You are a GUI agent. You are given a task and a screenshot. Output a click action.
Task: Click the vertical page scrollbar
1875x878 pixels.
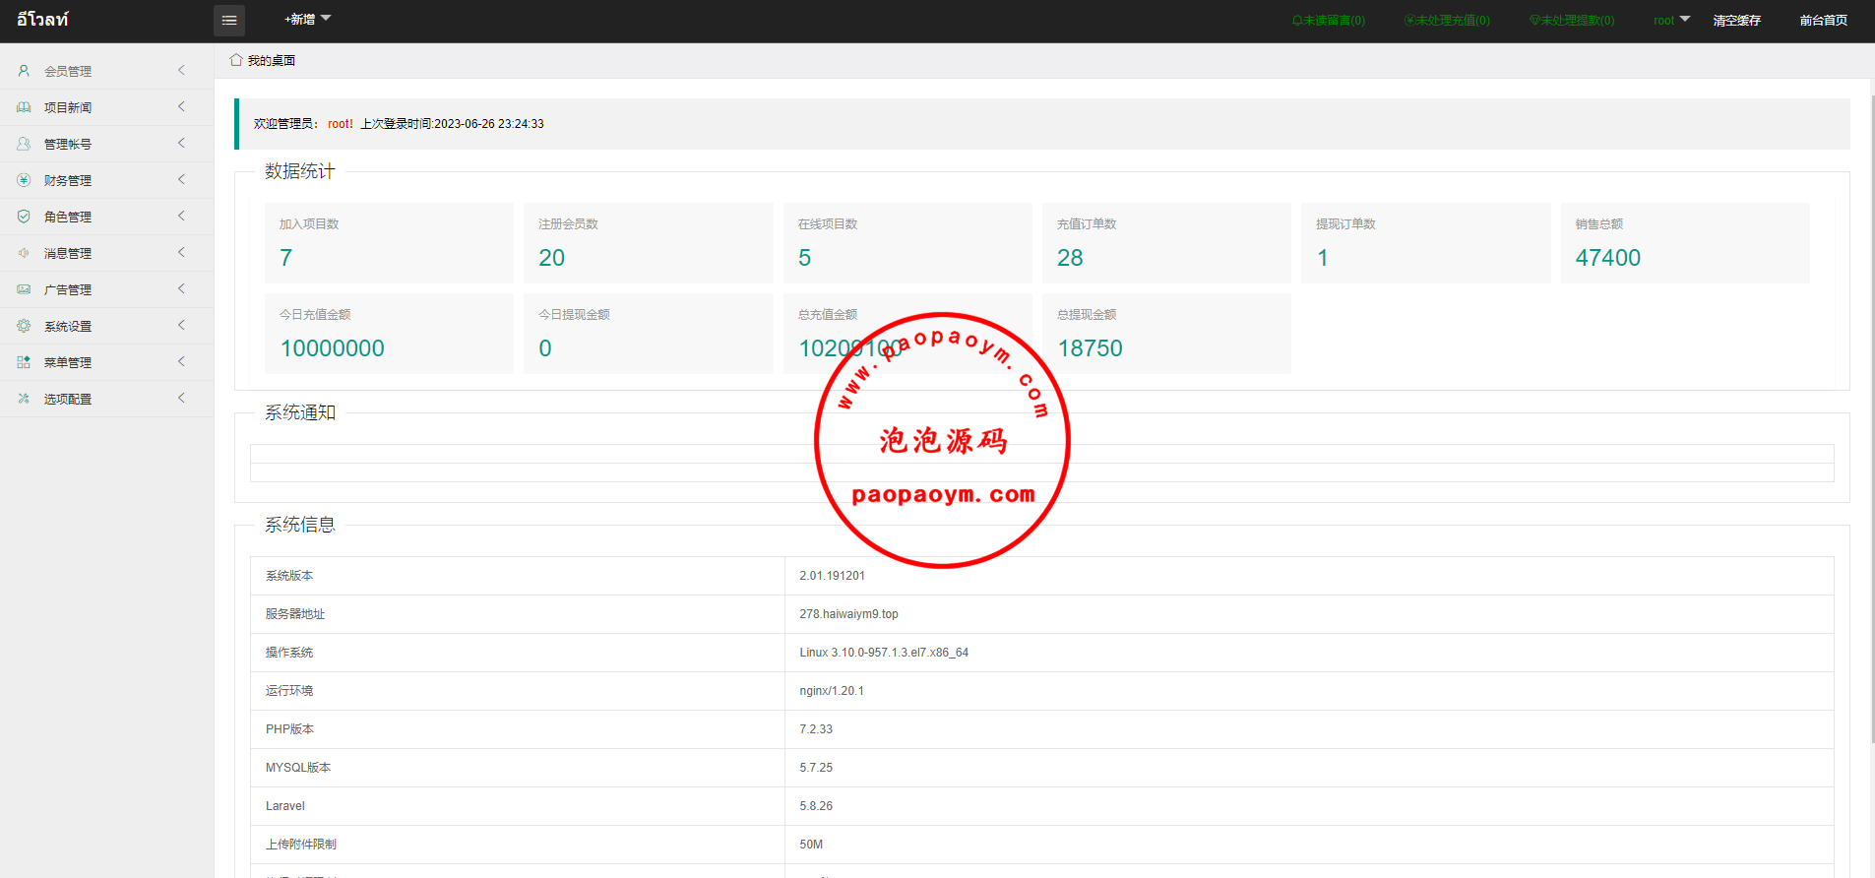(1870, 394)
